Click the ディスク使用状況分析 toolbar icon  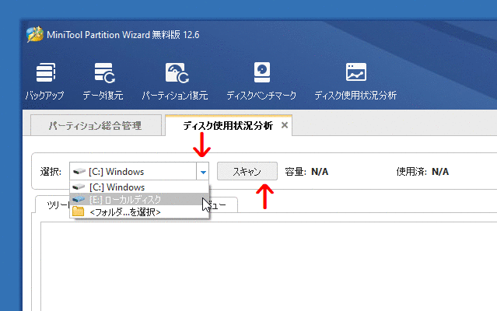[355, 82]
